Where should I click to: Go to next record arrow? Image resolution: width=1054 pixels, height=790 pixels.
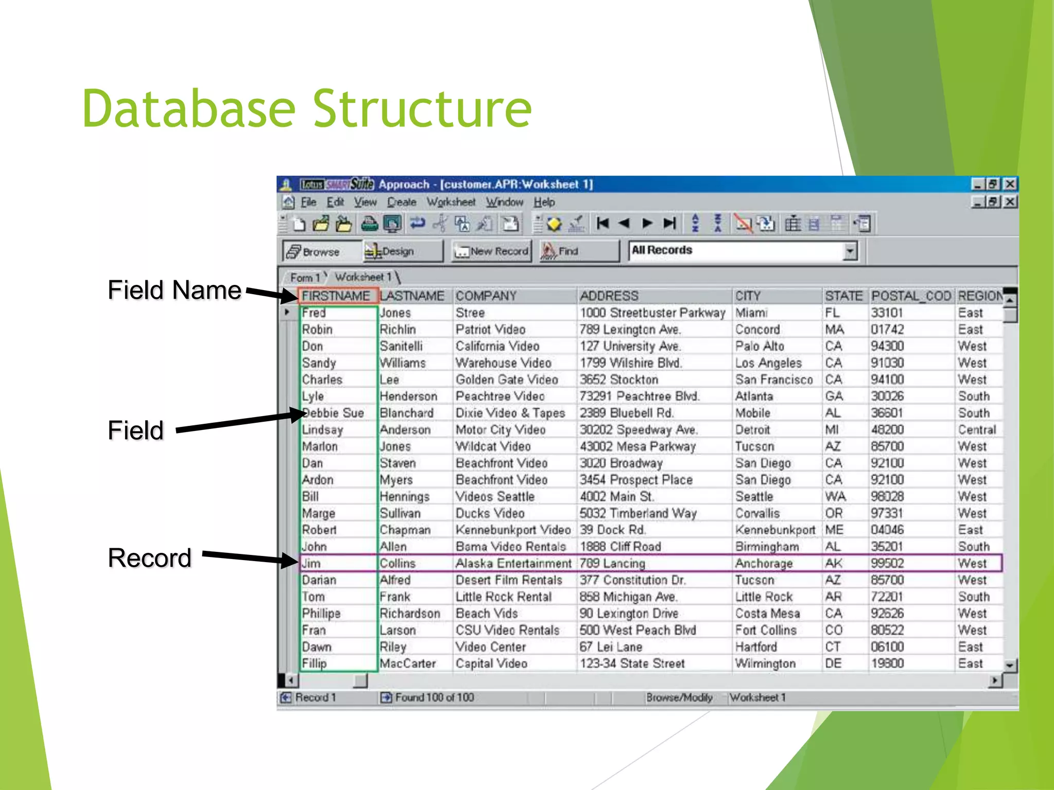pyautogui.click(x=647, y=223)
